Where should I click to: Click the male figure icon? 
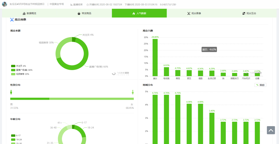click(11, 92)
